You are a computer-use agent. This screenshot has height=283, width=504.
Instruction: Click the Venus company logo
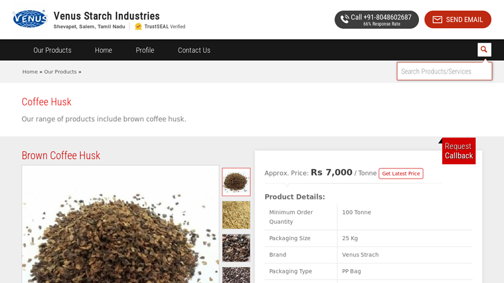[30, 19]
